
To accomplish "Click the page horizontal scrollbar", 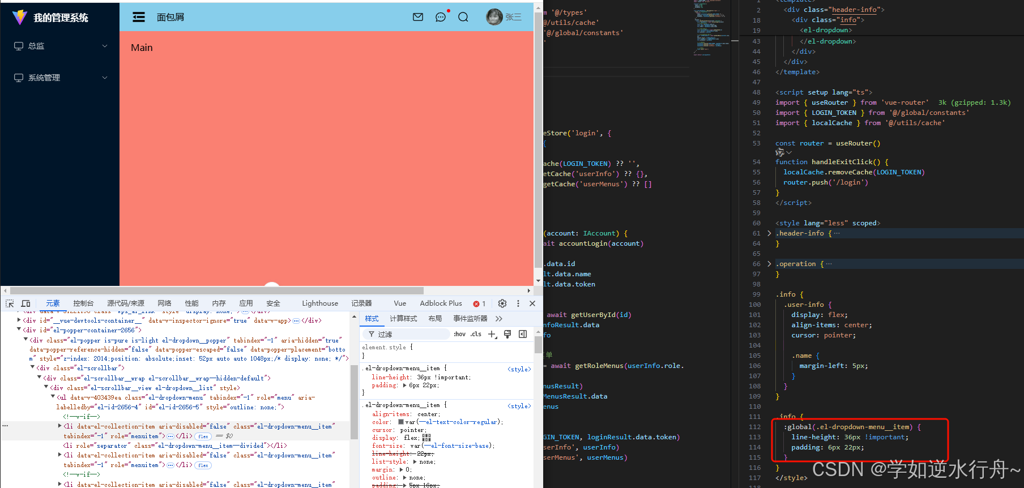I will tap(216, 290).
